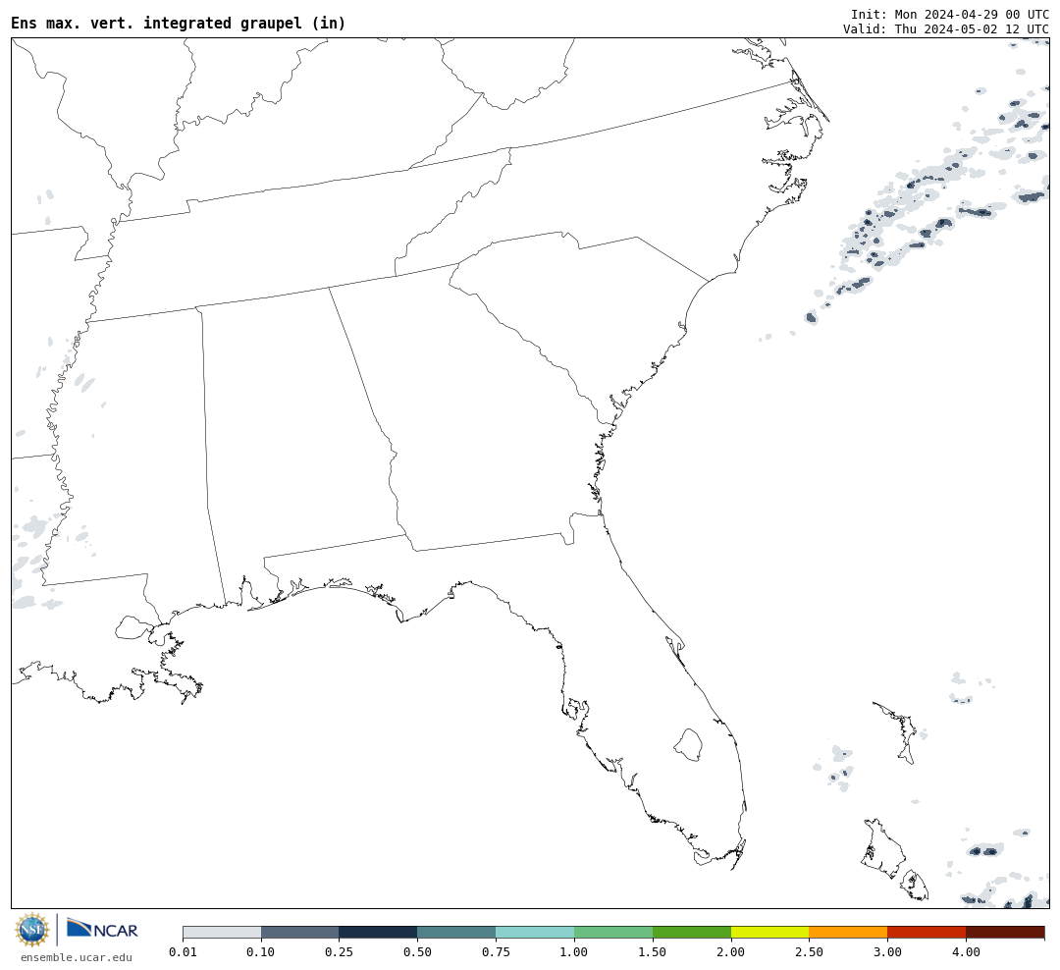This screenshot has height=970, width=1060.
Task: Select the 1.50–2.00 green legend swatch
Action: click(692, 933)
